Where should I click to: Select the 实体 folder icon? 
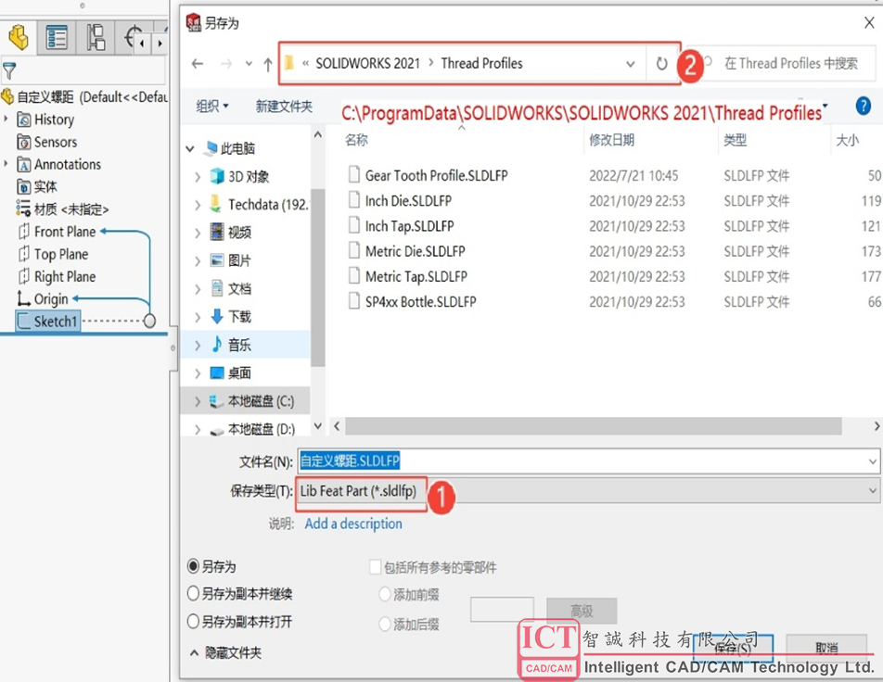(24, 187)
